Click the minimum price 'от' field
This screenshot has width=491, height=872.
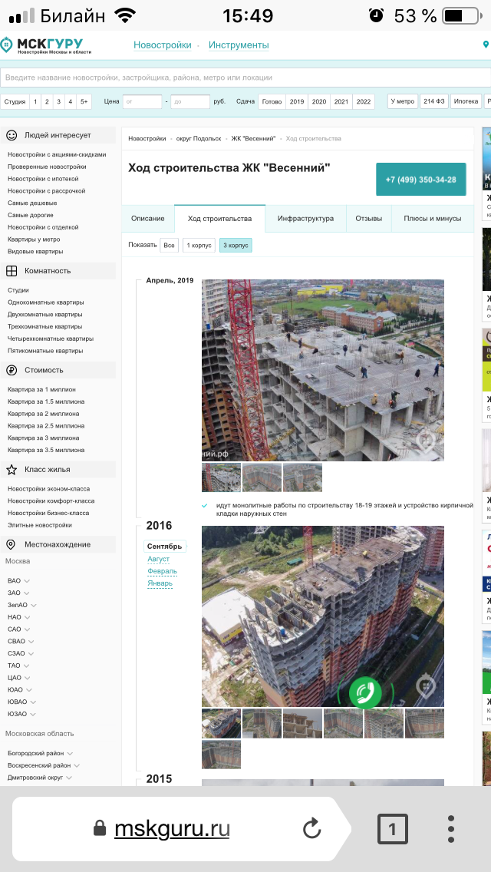pyautogui.click(x=142, y=101)
